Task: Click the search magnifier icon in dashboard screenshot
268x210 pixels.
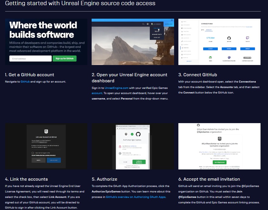Action: coord(143,24)
